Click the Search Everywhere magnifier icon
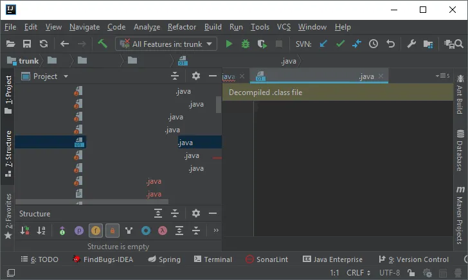The image size is (468, 280). [x=459, y=44]
